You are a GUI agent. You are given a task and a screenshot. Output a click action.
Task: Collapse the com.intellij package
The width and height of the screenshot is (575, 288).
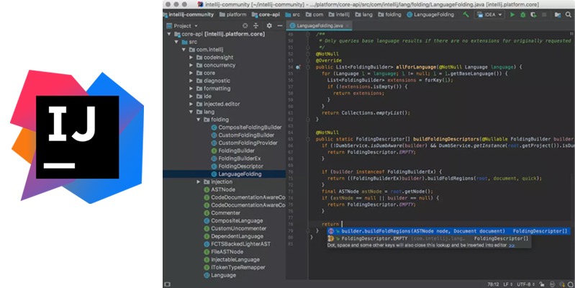pyautogui.click(x=184, y=50)
